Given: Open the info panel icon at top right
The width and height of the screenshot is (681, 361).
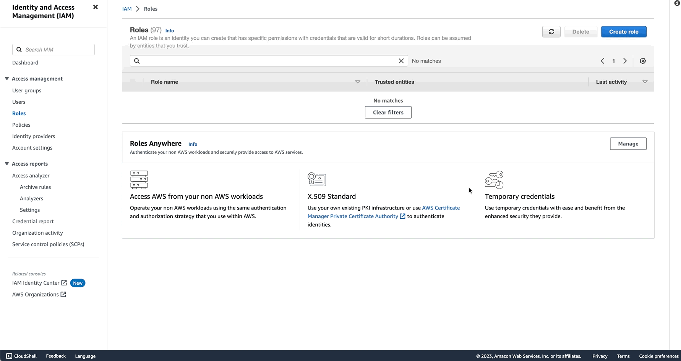Looking at the screenshot, I should 677,3.
